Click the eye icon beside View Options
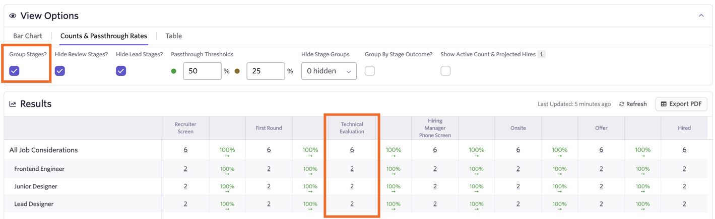This screenshot has height=219, width=715. coord(13,16)
